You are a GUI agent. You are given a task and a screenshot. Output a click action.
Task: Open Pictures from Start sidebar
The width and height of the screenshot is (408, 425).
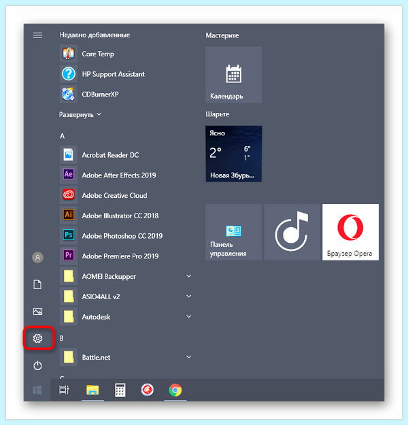pos(37,311)
